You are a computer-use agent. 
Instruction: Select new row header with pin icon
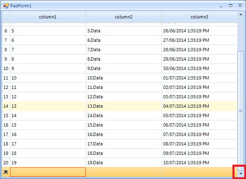click(x=6, y=172)
